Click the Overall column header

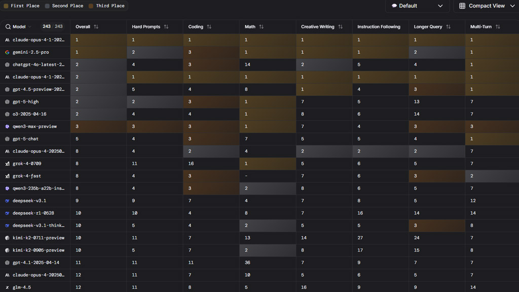83,27
